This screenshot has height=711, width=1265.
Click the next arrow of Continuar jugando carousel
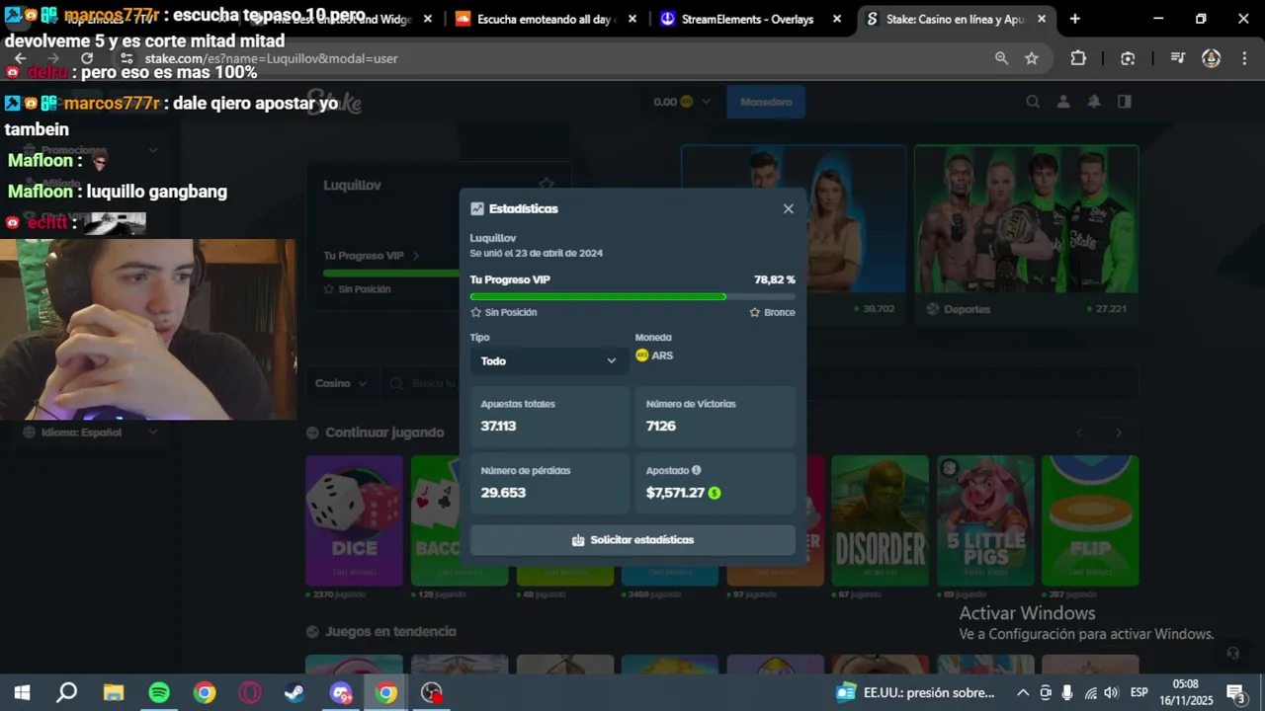pos(1119,433)
